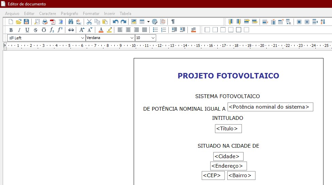Select the <Título> field

point(228,129)
